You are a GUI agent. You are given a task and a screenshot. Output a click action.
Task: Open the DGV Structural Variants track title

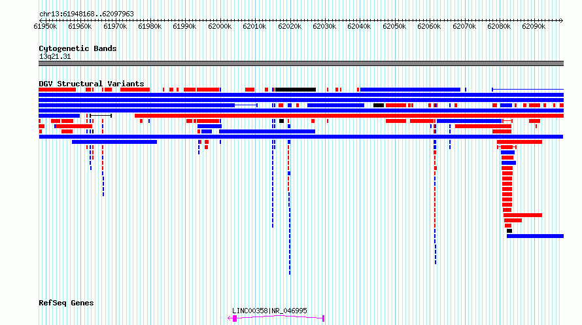pyautogui.click(x=92, y=84)
